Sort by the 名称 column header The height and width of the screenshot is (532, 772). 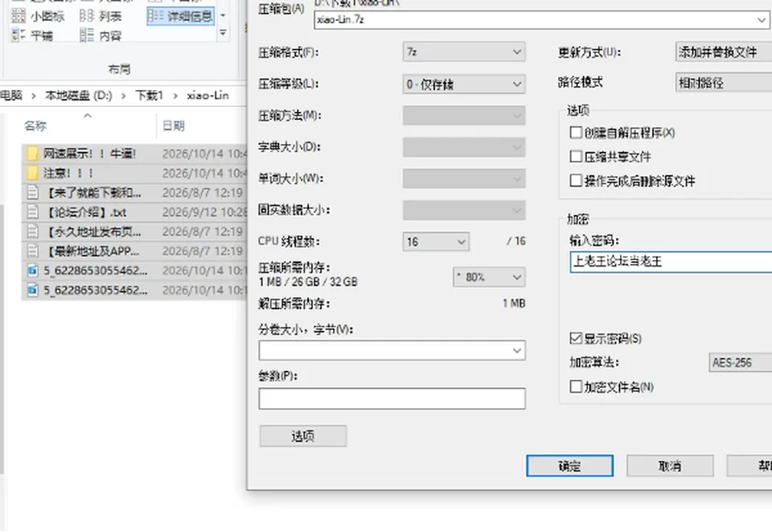pos(35,126)
